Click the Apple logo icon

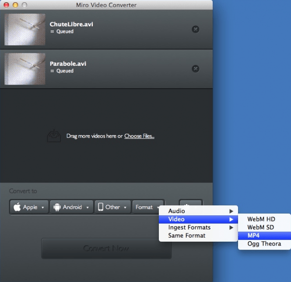coord(18,207)
